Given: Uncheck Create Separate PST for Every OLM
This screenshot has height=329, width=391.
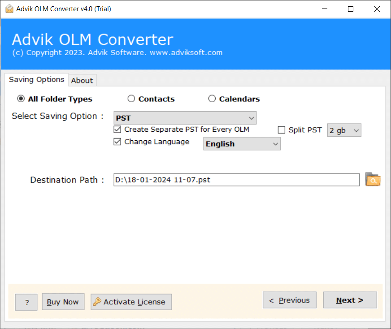Looking at the screenshot, I should (117, 130).
